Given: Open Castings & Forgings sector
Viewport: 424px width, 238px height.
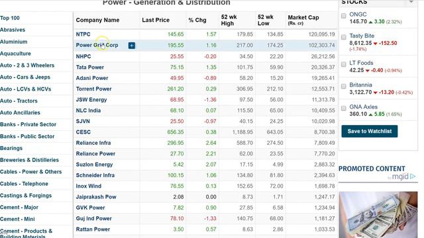Looking at the screenshot, I should click(x=26, y=196).
